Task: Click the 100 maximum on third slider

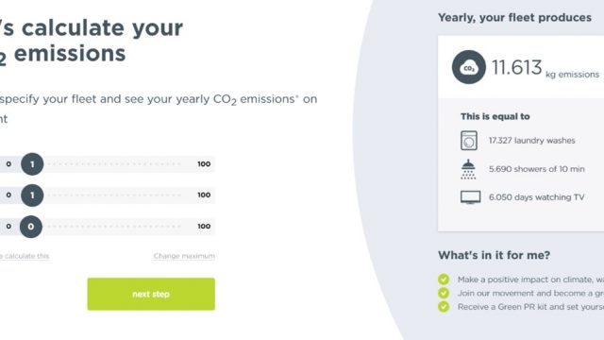Action: [x=204, y=227]
